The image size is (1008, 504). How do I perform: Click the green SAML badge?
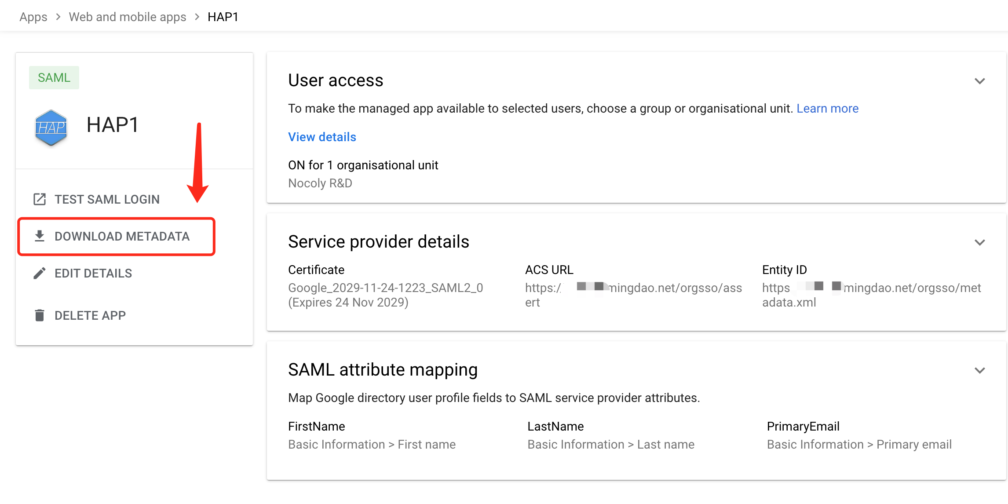tap(54, 77)
